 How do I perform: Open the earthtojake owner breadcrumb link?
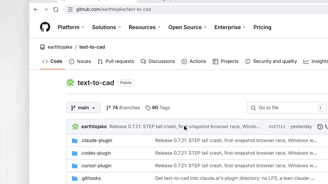60,47
